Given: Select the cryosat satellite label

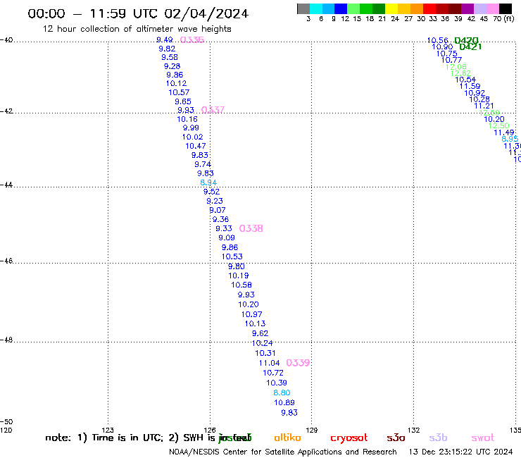Looking at the screenshot, I should click(349, 438).
